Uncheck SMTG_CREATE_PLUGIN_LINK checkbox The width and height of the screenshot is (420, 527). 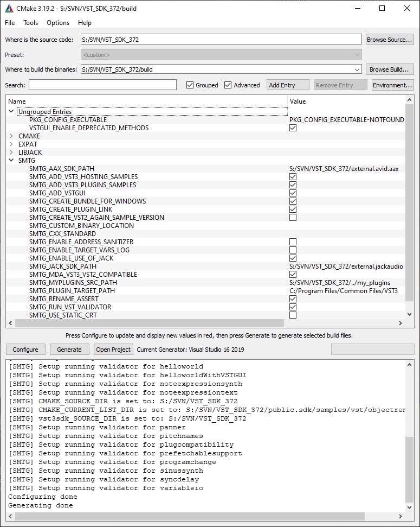tap(293, 209)
